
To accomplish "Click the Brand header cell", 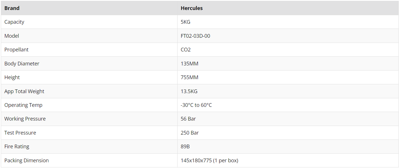I will click(89, 8).
